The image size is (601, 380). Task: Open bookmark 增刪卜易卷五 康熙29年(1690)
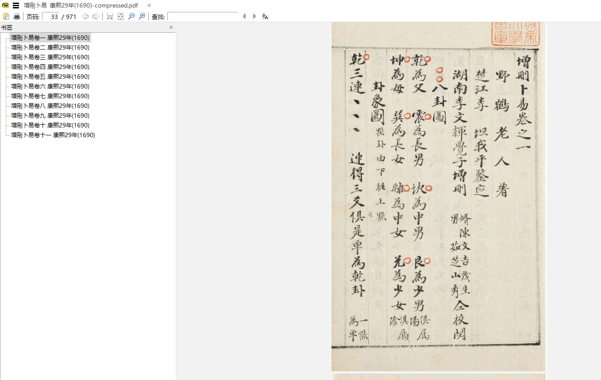50,77
